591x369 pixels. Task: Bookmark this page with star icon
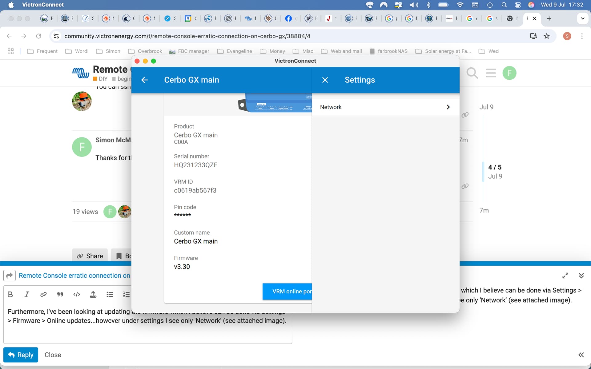547,36
